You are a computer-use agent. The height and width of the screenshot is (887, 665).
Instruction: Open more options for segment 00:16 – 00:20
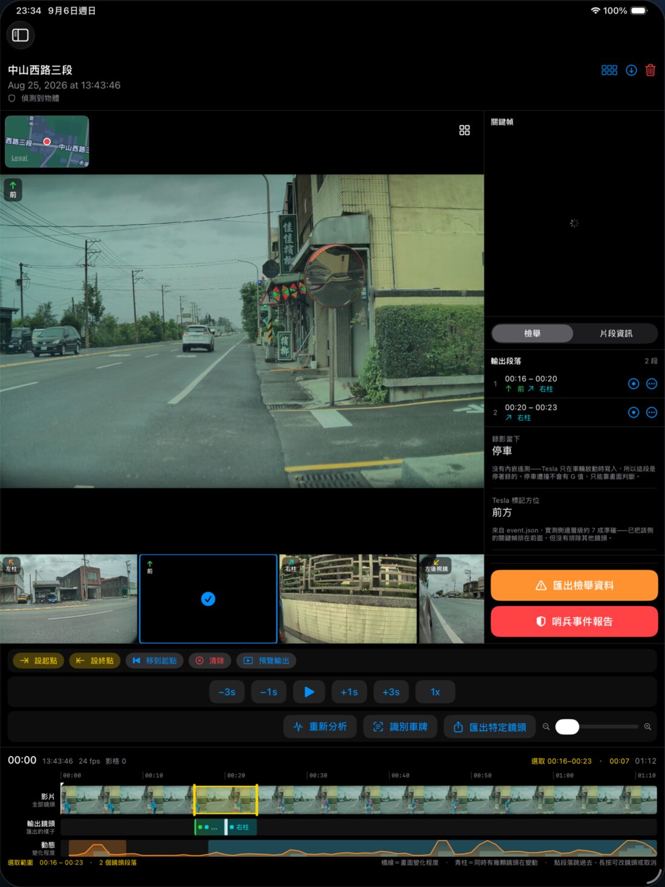[652, 383]
